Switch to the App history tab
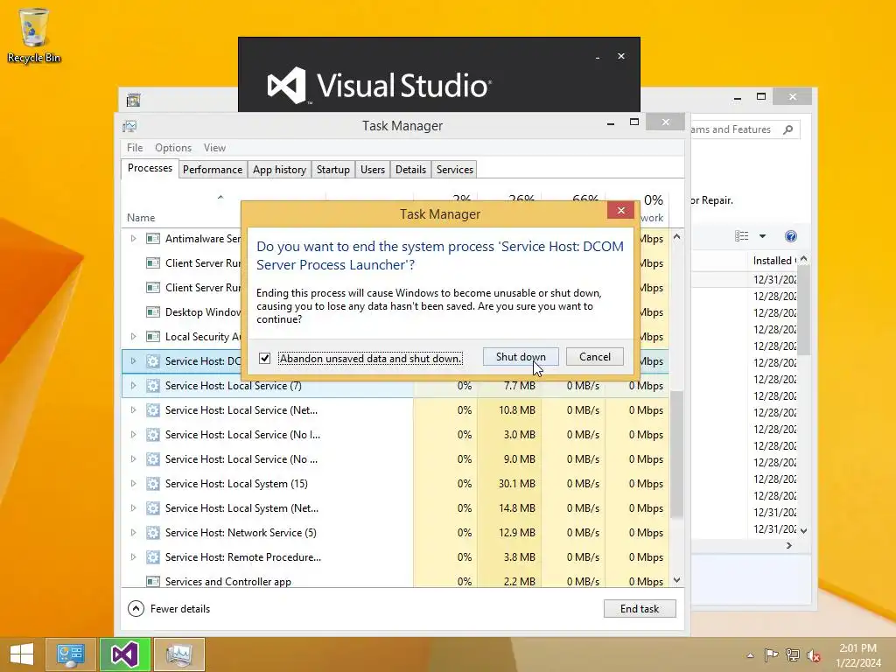Image resolution: width=896 pixels, height=672 pixels. [x=279, y=170]
